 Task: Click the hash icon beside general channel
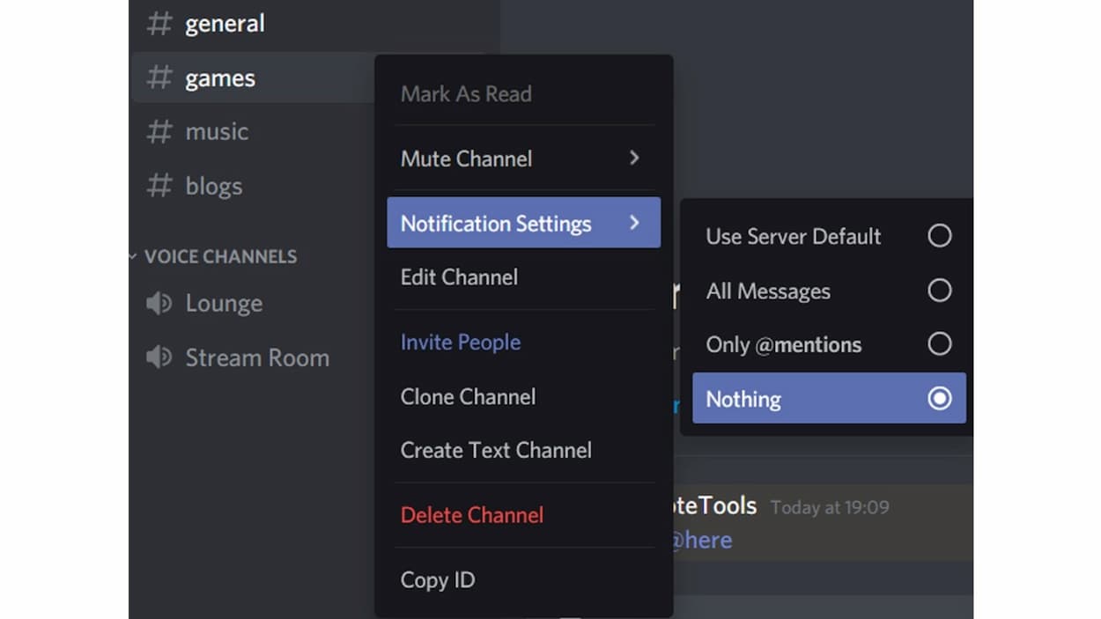pos(159,24)
